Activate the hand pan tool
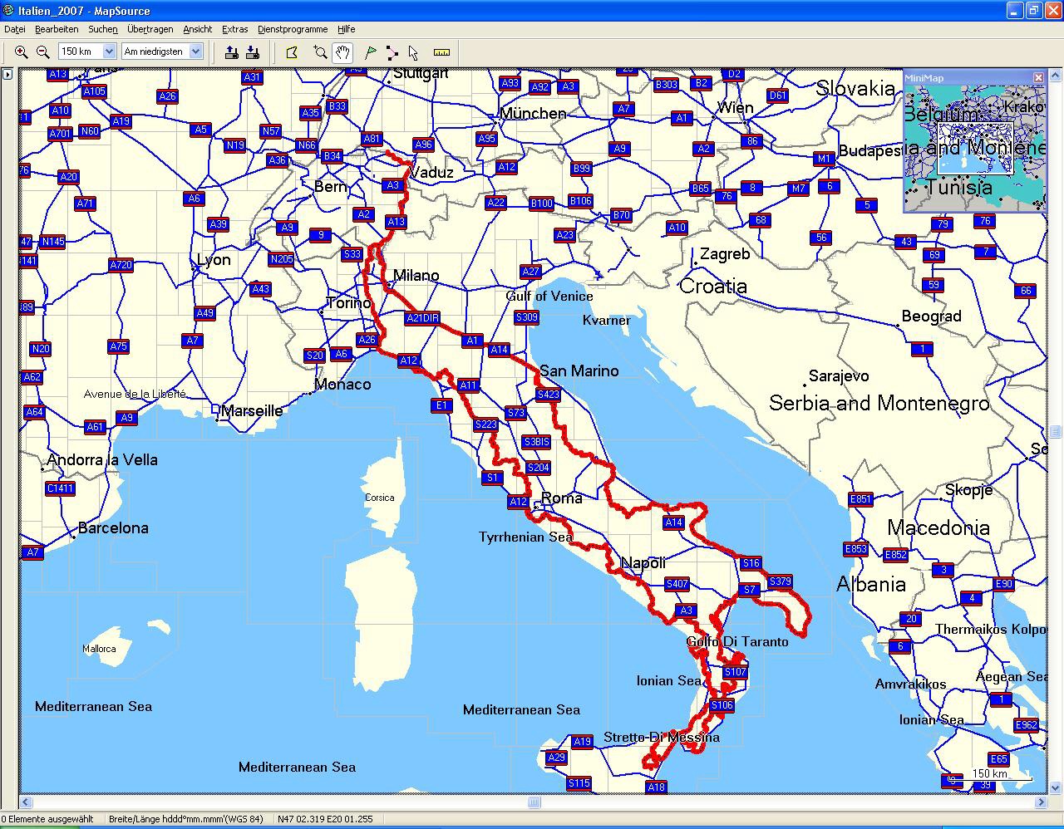The width and height of the screenshot is (1064, 829). point(342,52)
